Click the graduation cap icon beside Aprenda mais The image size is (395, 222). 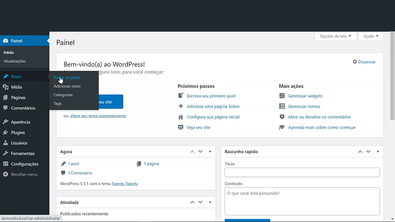click(x=282, y=127)
